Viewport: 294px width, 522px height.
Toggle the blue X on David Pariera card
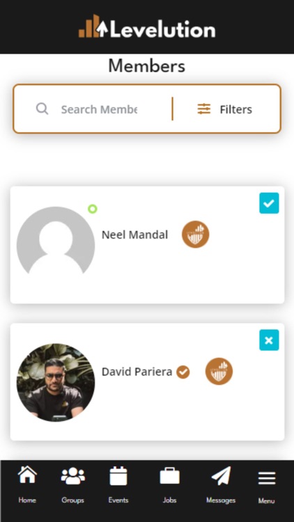click(269, 340)
